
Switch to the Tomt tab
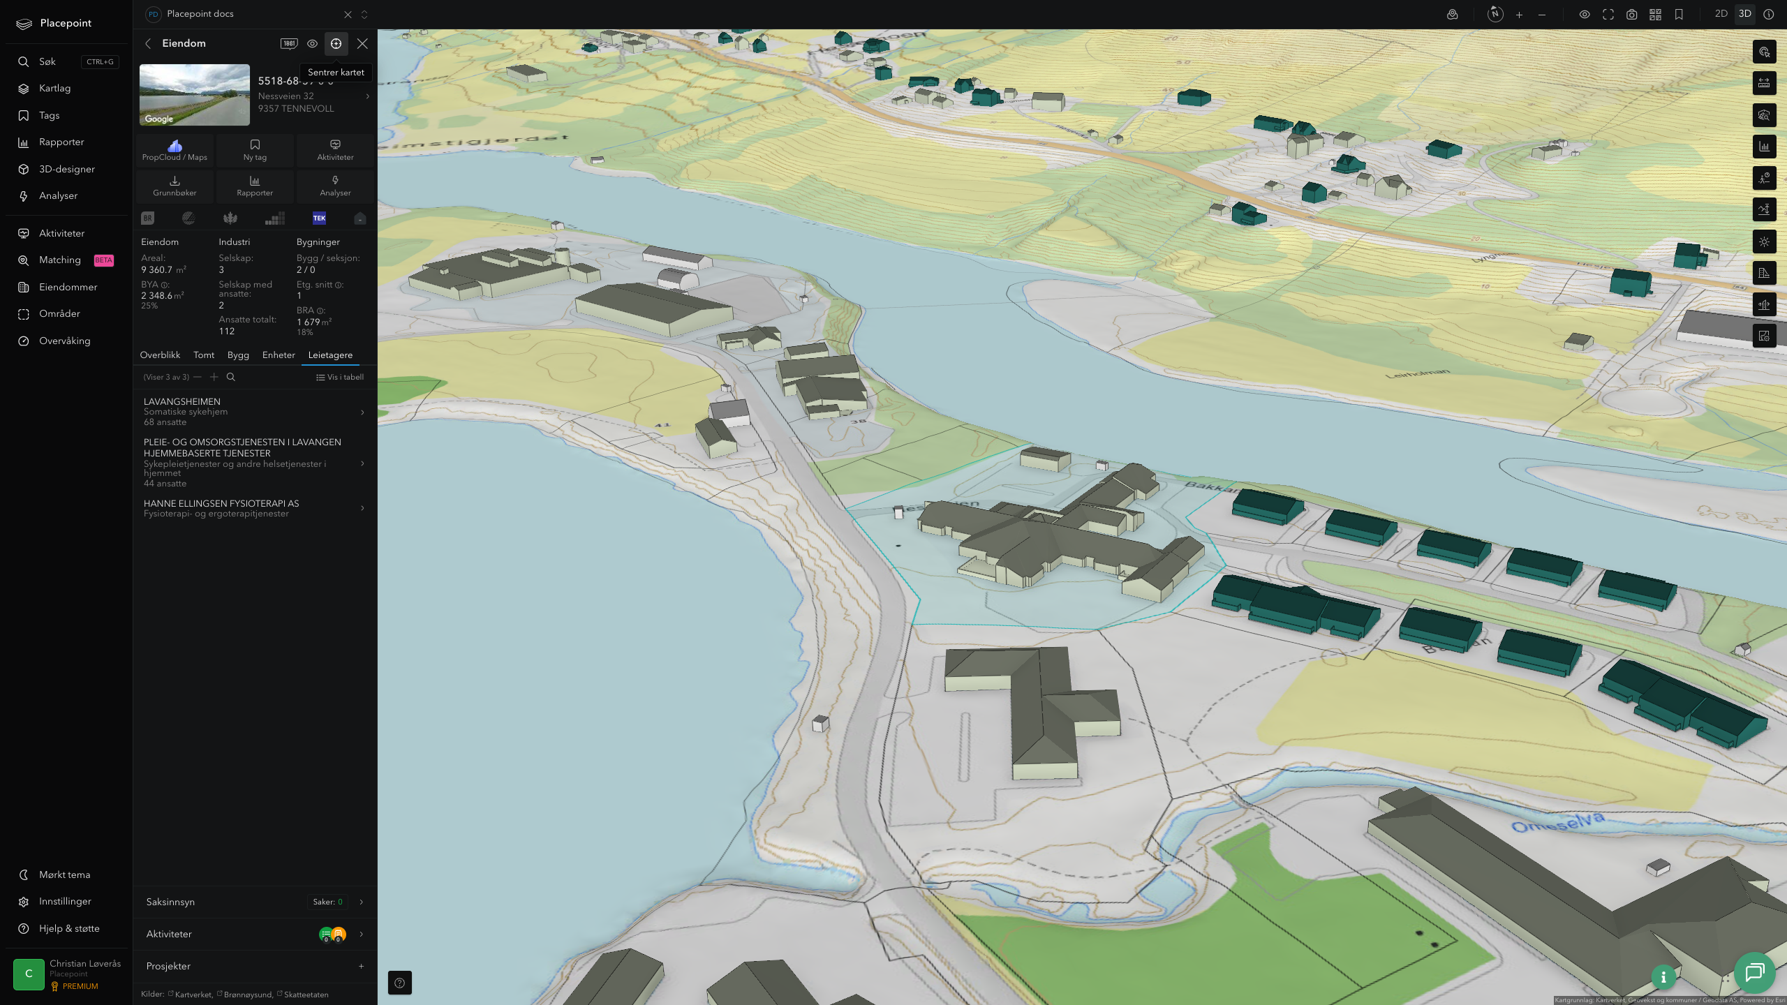204,355
